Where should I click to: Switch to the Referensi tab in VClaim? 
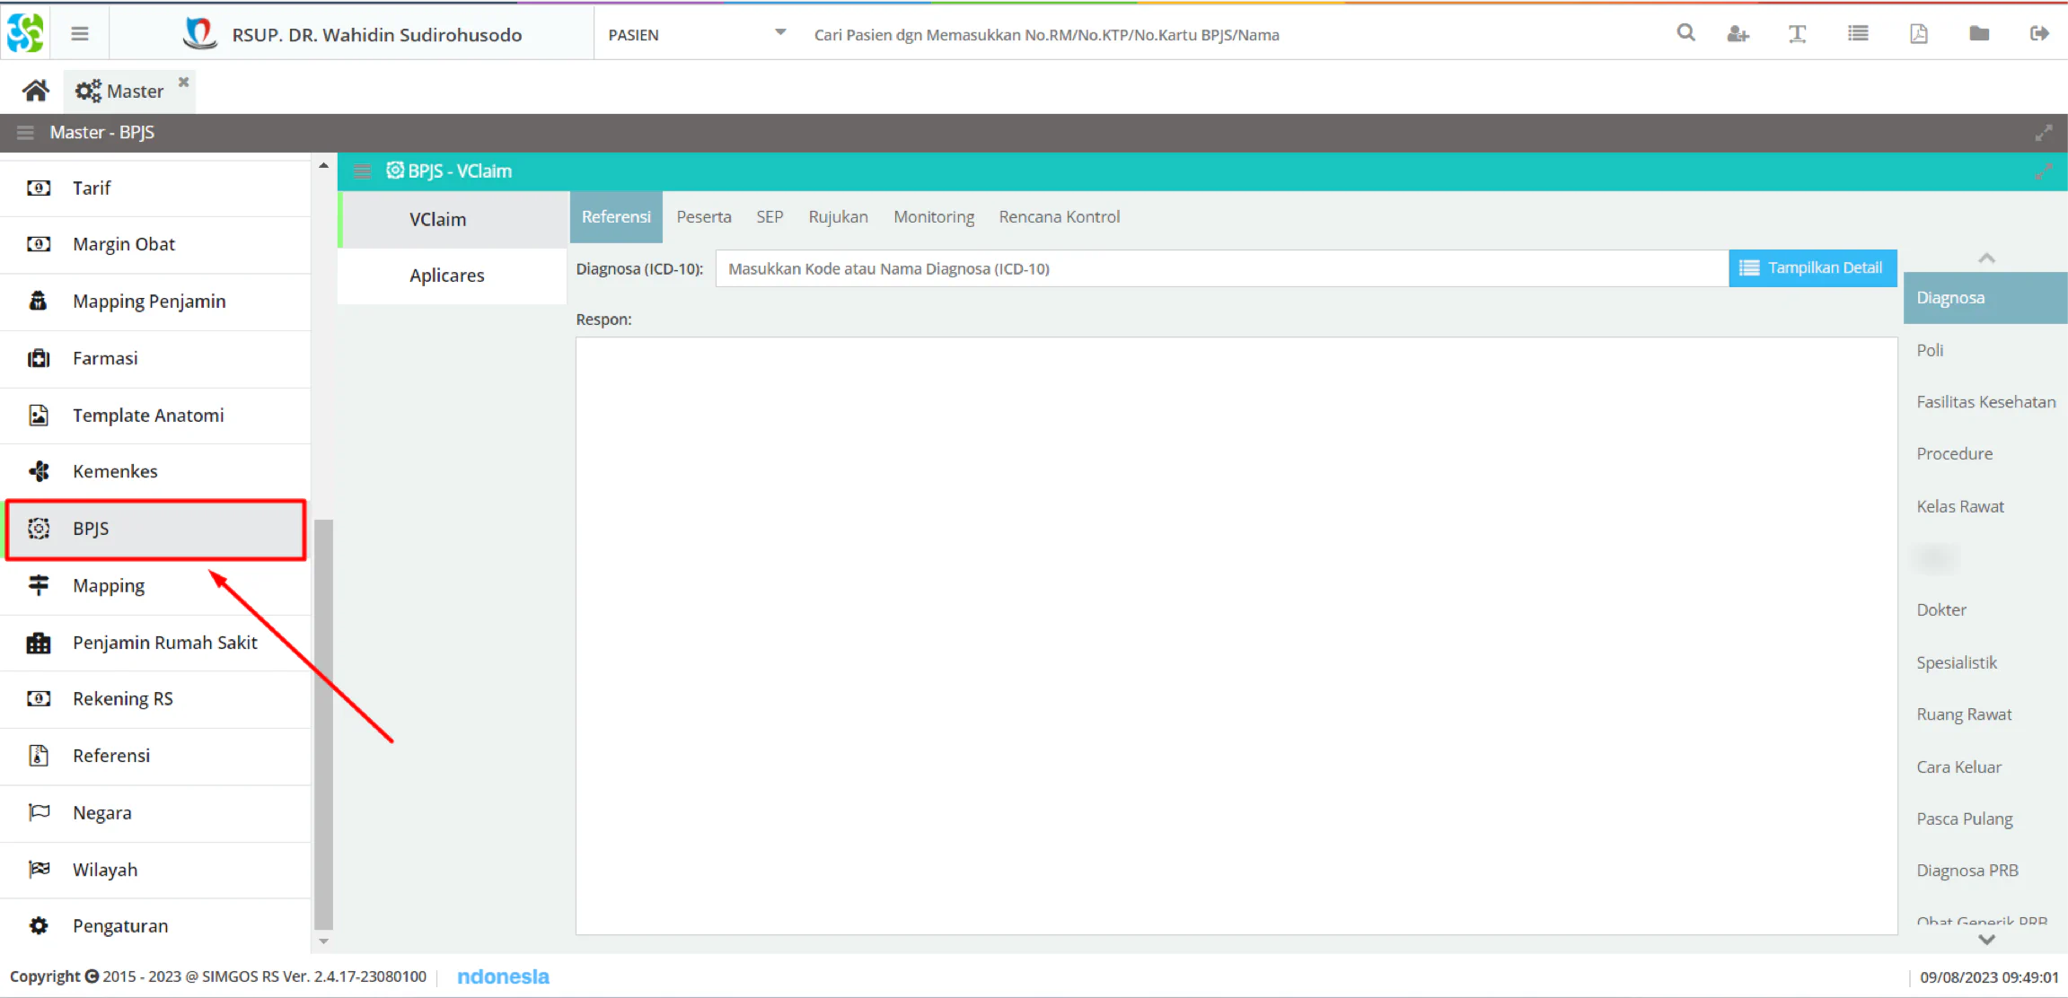(616, 217)
